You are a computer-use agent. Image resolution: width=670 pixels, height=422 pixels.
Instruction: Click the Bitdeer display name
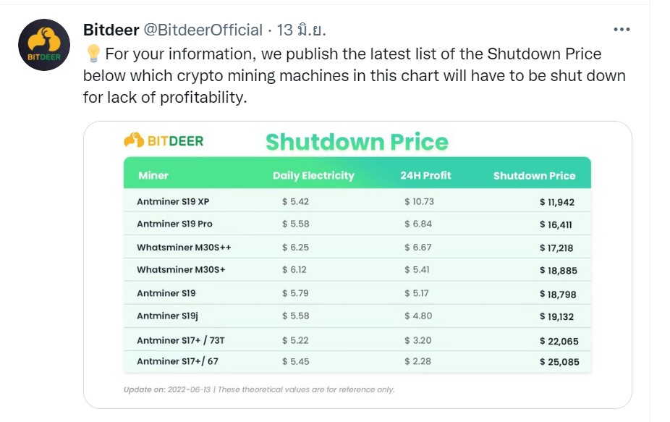pos(111,30)
